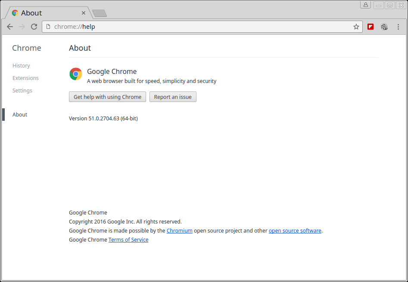Screen dimensions: 408x282
Task: Click Report an issue button
Action: click(173, 97)
